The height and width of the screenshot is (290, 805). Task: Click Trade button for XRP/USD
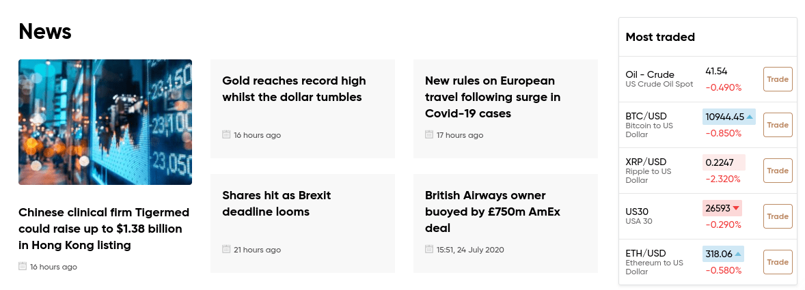(777, 171)
